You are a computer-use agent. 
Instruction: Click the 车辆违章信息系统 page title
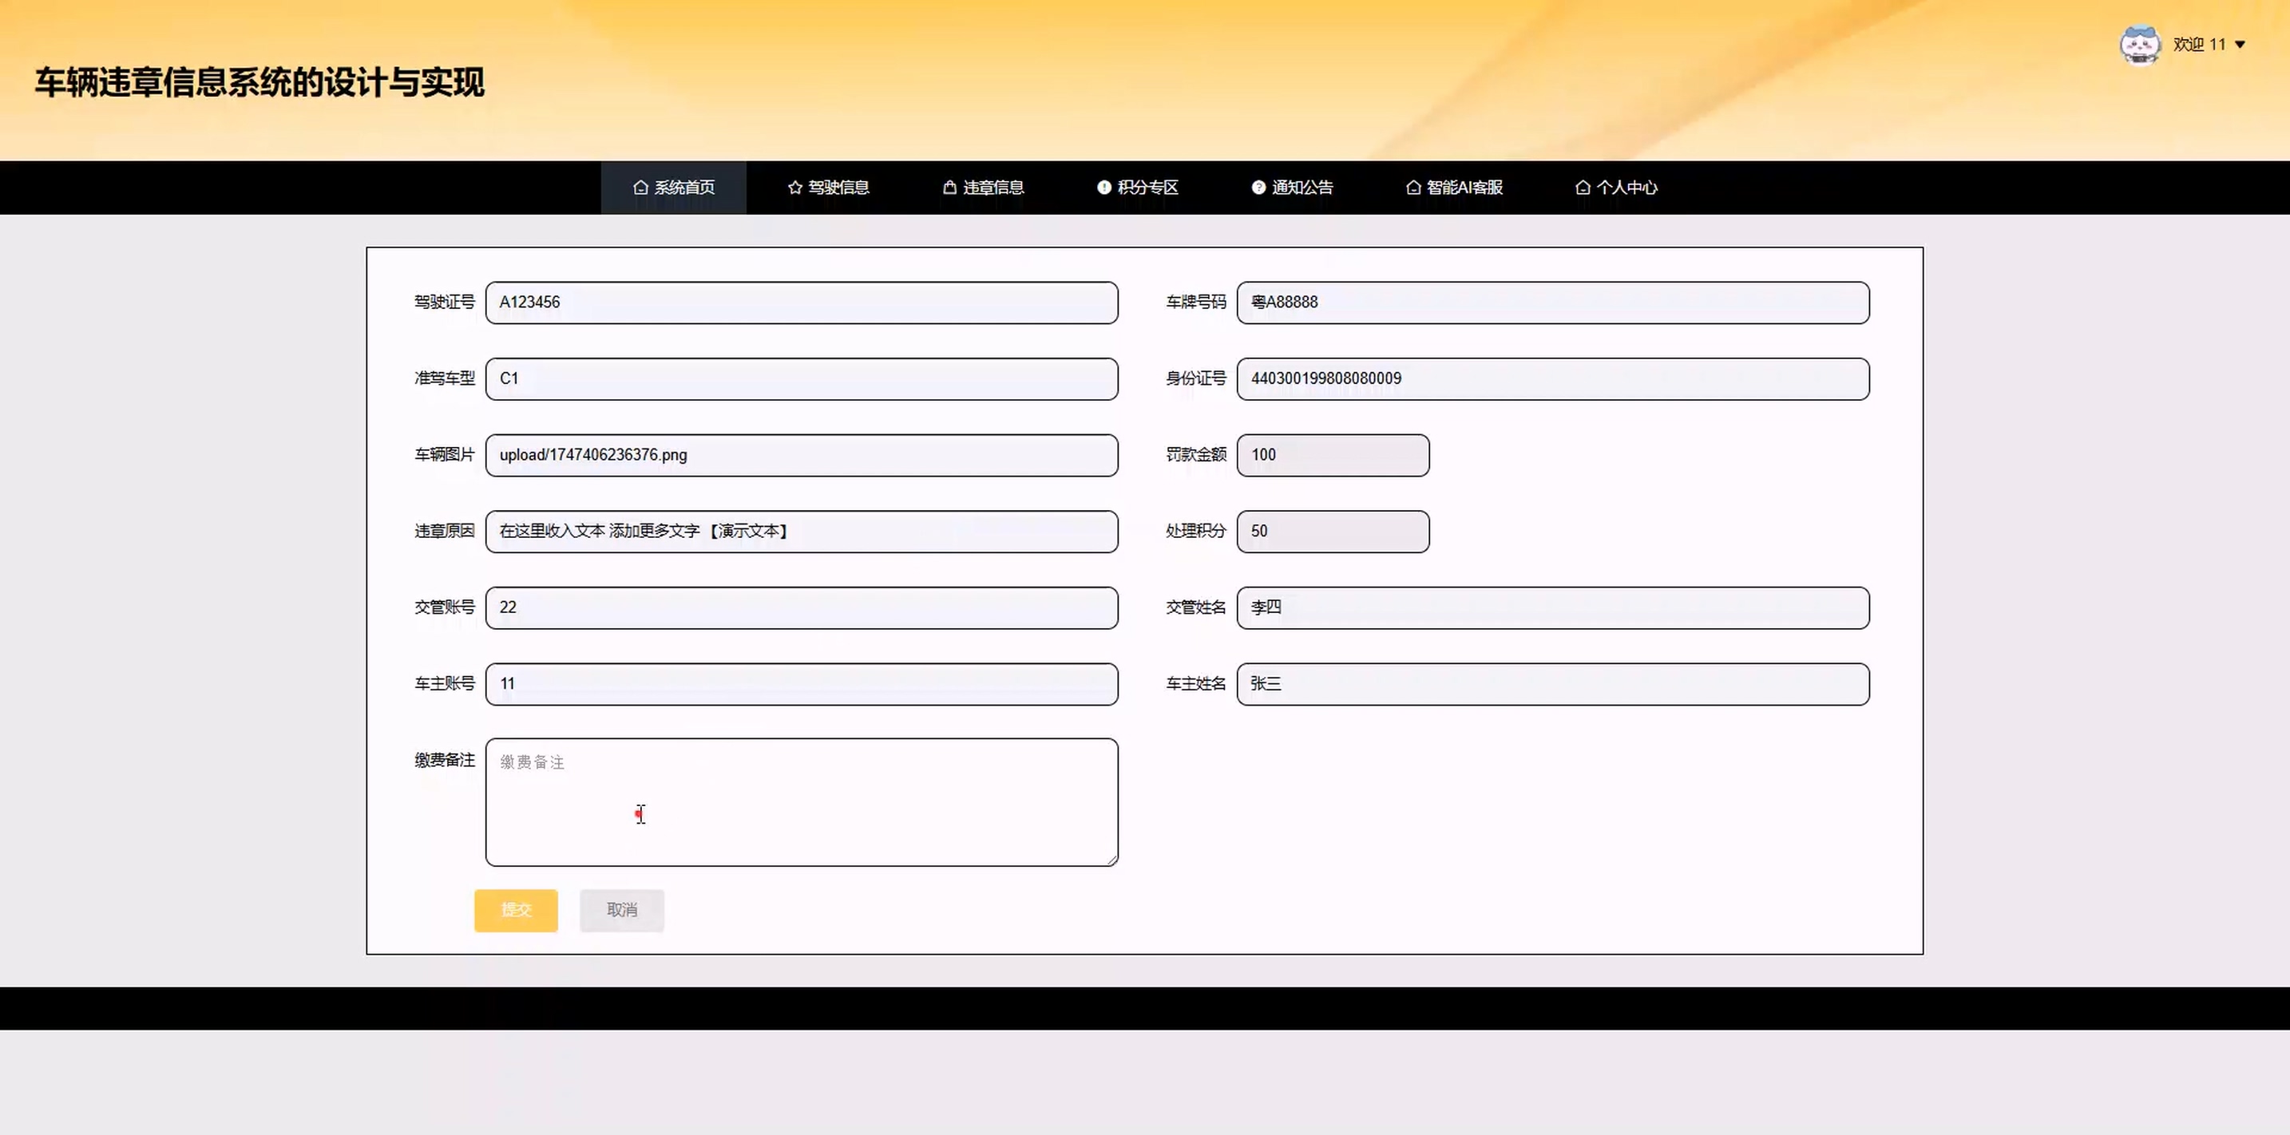click(260, 83)
